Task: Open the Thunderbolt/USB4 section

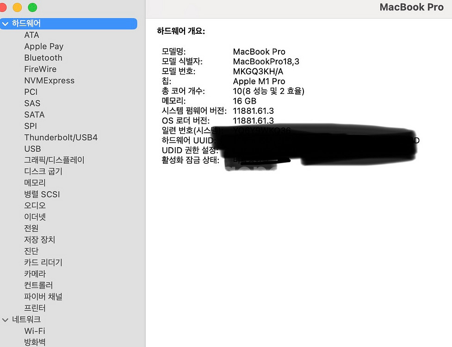Action: click(61, 137)
